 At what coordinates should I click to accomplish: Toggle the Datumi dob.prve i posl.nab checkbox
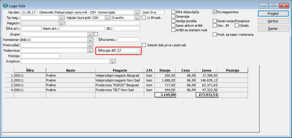144,45
